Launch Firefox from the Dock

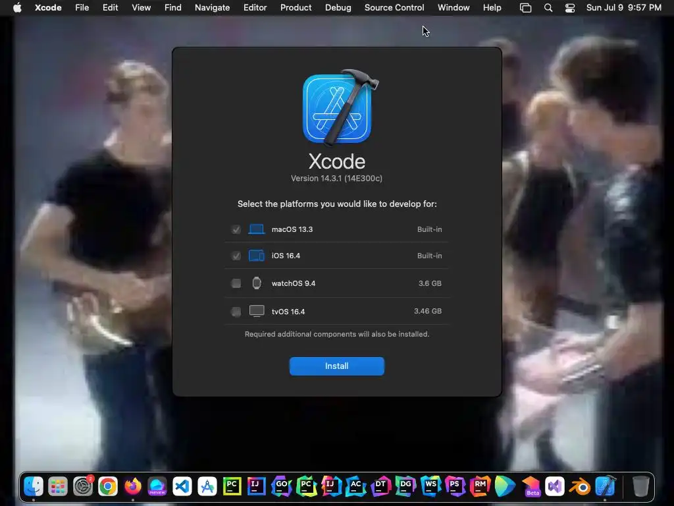point(133,486)
